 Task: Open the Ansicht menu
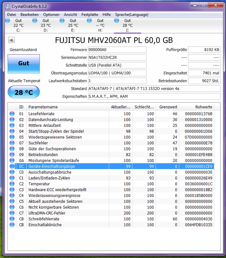click(70, 15)
